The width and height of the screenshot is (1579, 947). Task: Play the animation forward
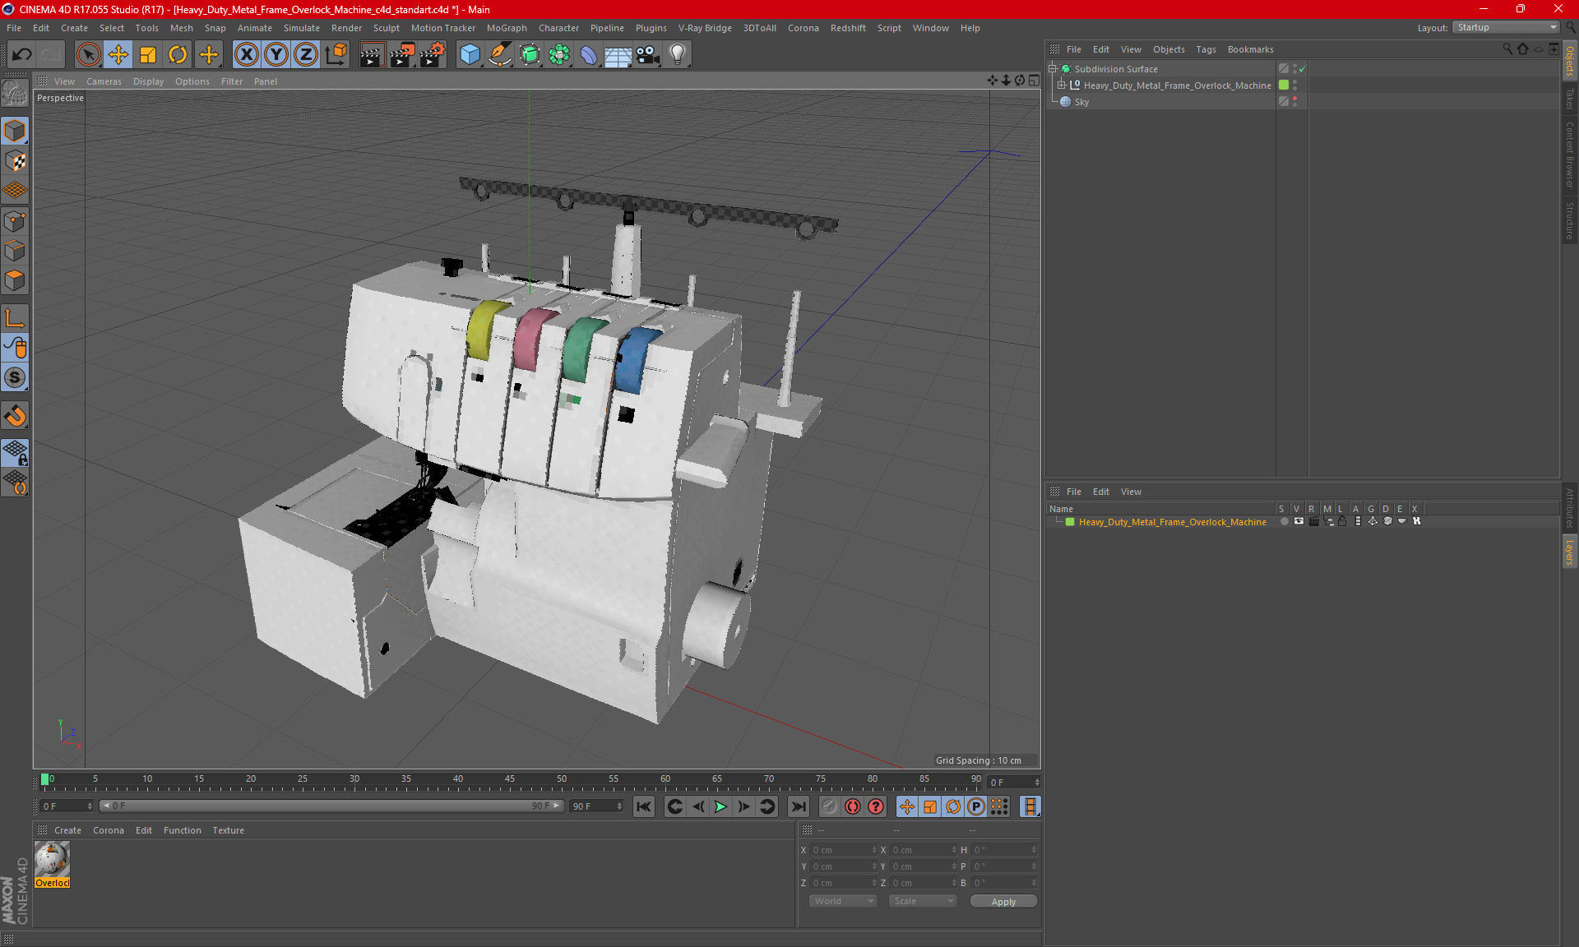(x=720, y=806)
